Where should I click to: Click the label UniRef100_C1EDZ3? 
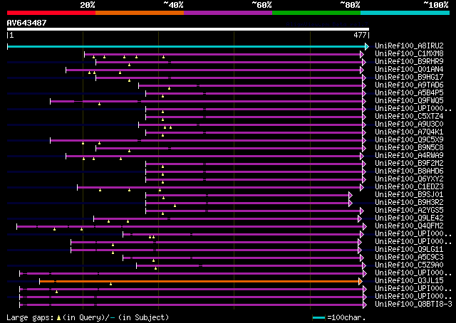pyautogui.click(x=409, y=187)
